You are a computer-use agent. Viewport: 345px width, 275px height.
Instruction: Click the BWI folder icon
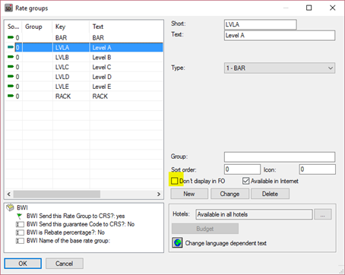pos(10,207)
